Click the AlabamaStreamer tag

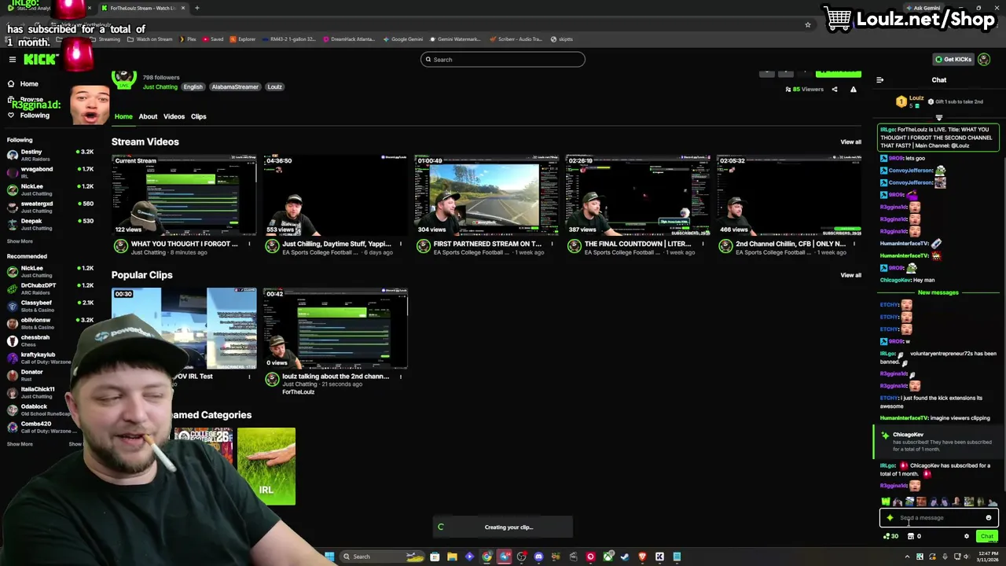[x=234, y=87]
